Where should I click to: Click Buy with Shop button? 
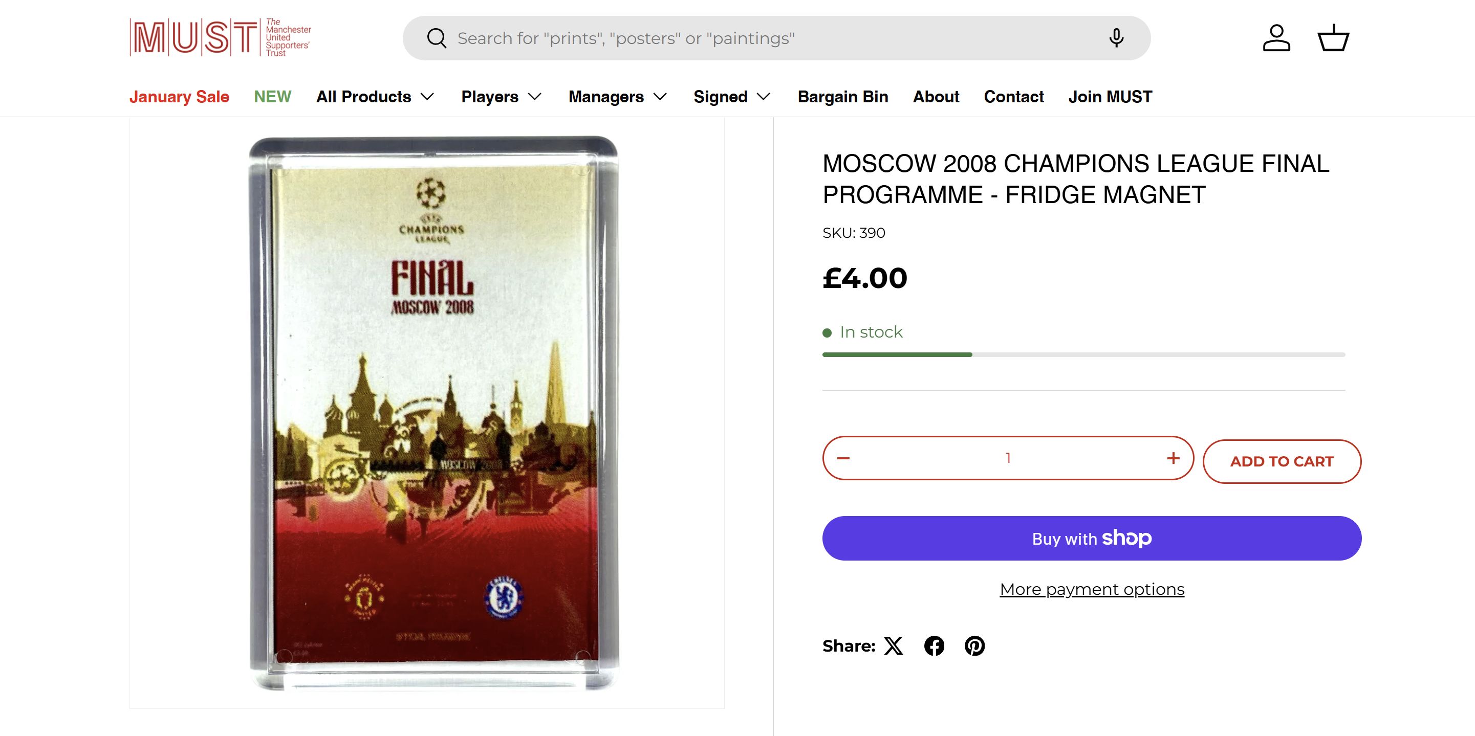[x=1091, y=538]
